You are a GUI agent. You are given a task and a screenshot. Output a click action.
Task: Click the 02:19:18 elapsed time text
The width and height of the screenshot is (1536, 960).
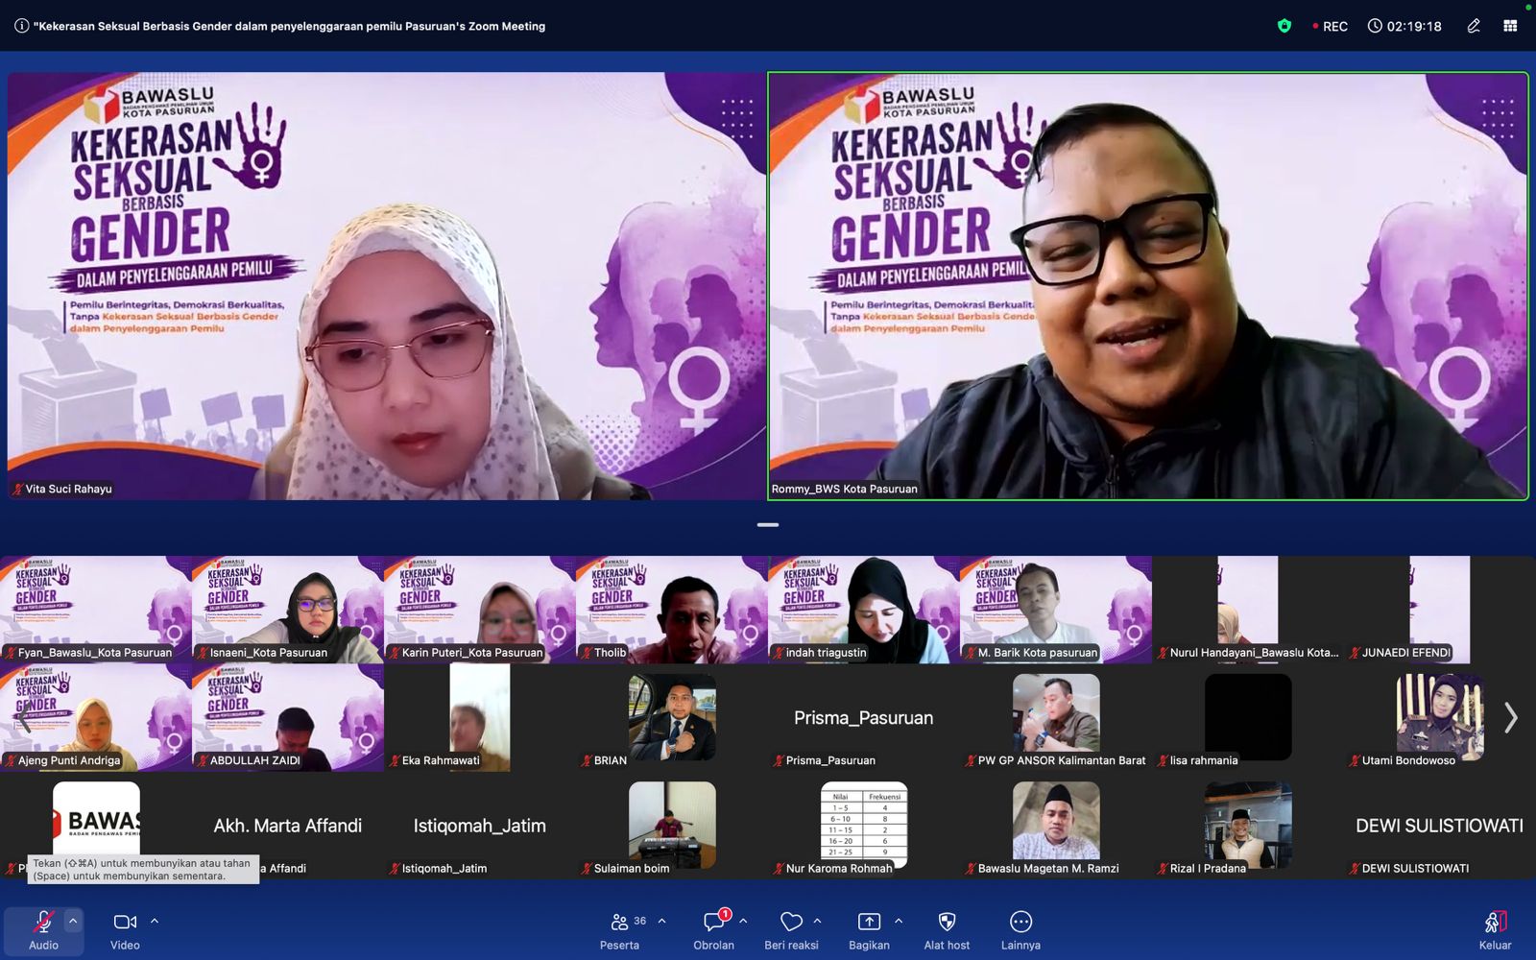[x=1414, y=26]
